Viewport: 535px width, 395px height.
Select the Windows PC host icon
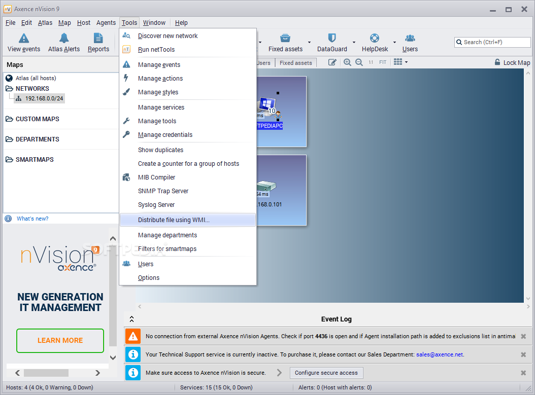pos(268,106)
